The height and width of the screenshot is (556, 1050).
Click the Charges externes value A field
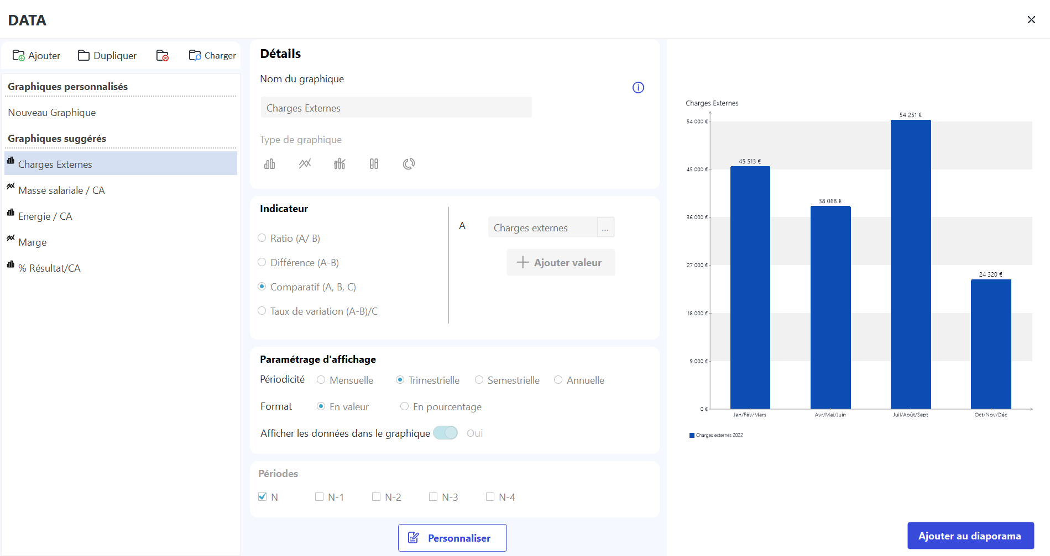542,227
